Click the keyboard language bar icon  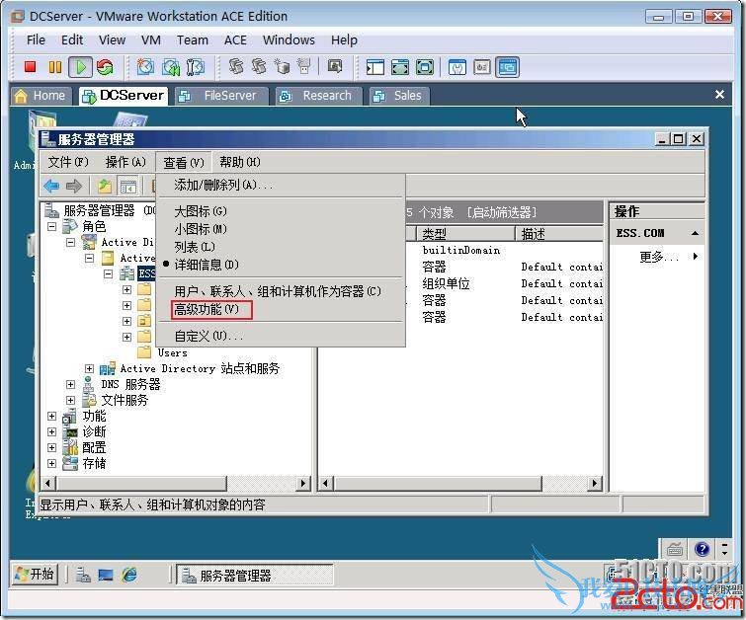pyautogui.click(x=674, y=550)
